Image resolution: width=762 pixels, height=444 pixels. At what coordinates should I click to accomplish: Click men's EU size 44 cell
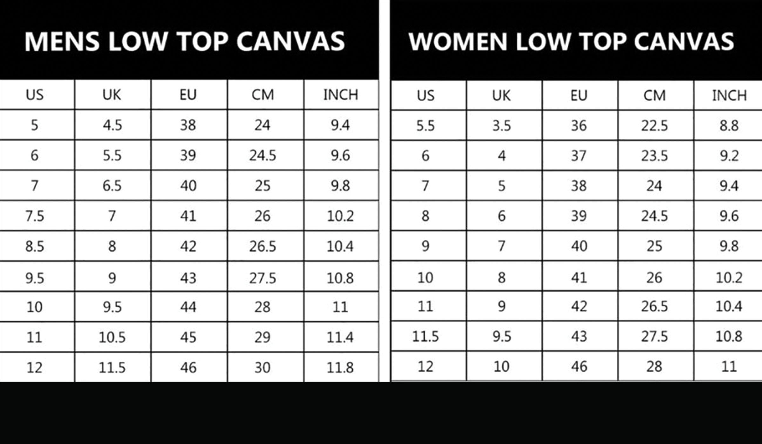coord(189,307)
